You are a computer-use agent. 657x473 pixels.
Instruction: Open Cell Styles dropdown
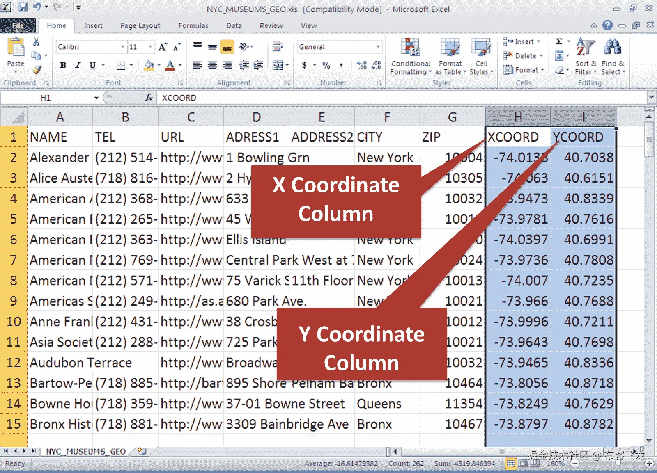tap(481, 56)
